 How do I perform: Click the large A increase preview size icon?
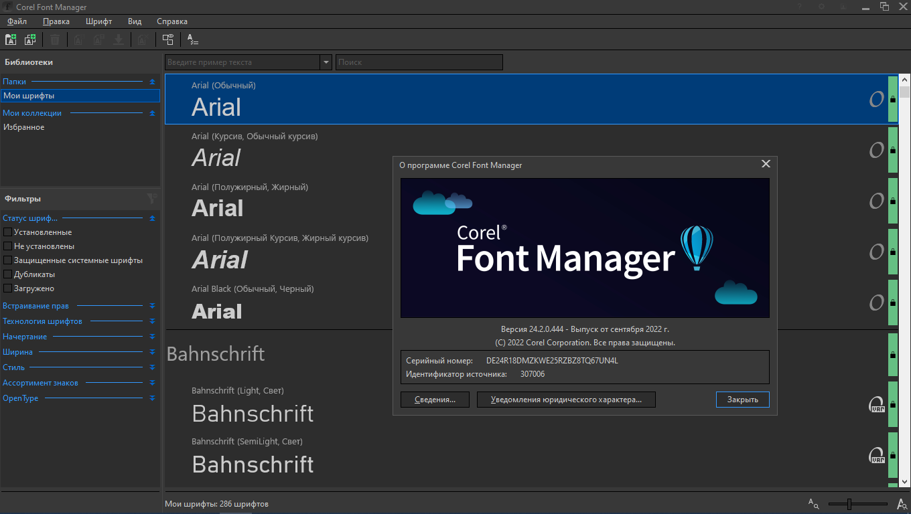902,504
